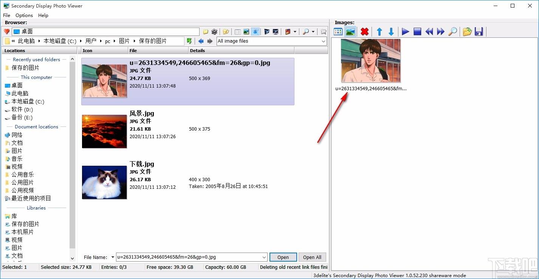The image size is (539, 279).
Task: Click the green refresh folder icon
Action: click(189, 41)
